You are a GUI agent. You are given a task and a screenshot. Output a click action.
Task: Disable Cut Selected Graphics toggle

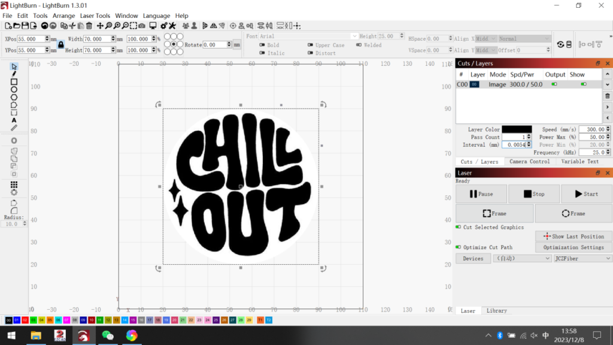tap(459, 228)
